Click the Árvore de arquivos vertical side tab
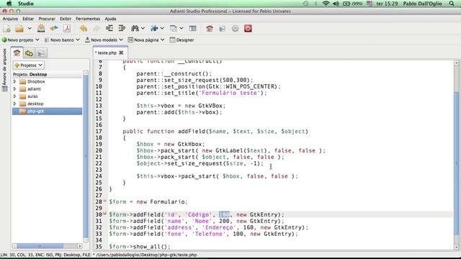This screenshot has width=461, height=259. [4, 70]
